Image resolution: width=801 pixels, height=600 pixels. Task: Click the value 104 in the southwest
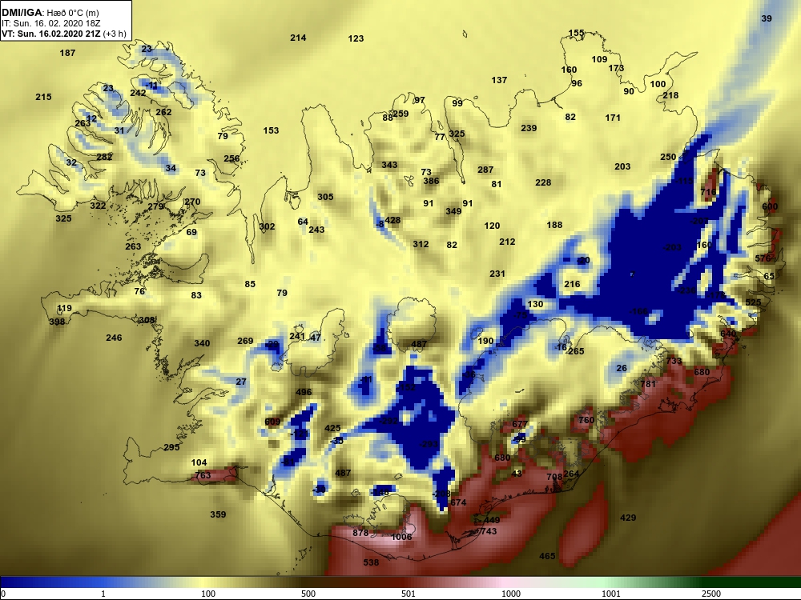(199, 462)
